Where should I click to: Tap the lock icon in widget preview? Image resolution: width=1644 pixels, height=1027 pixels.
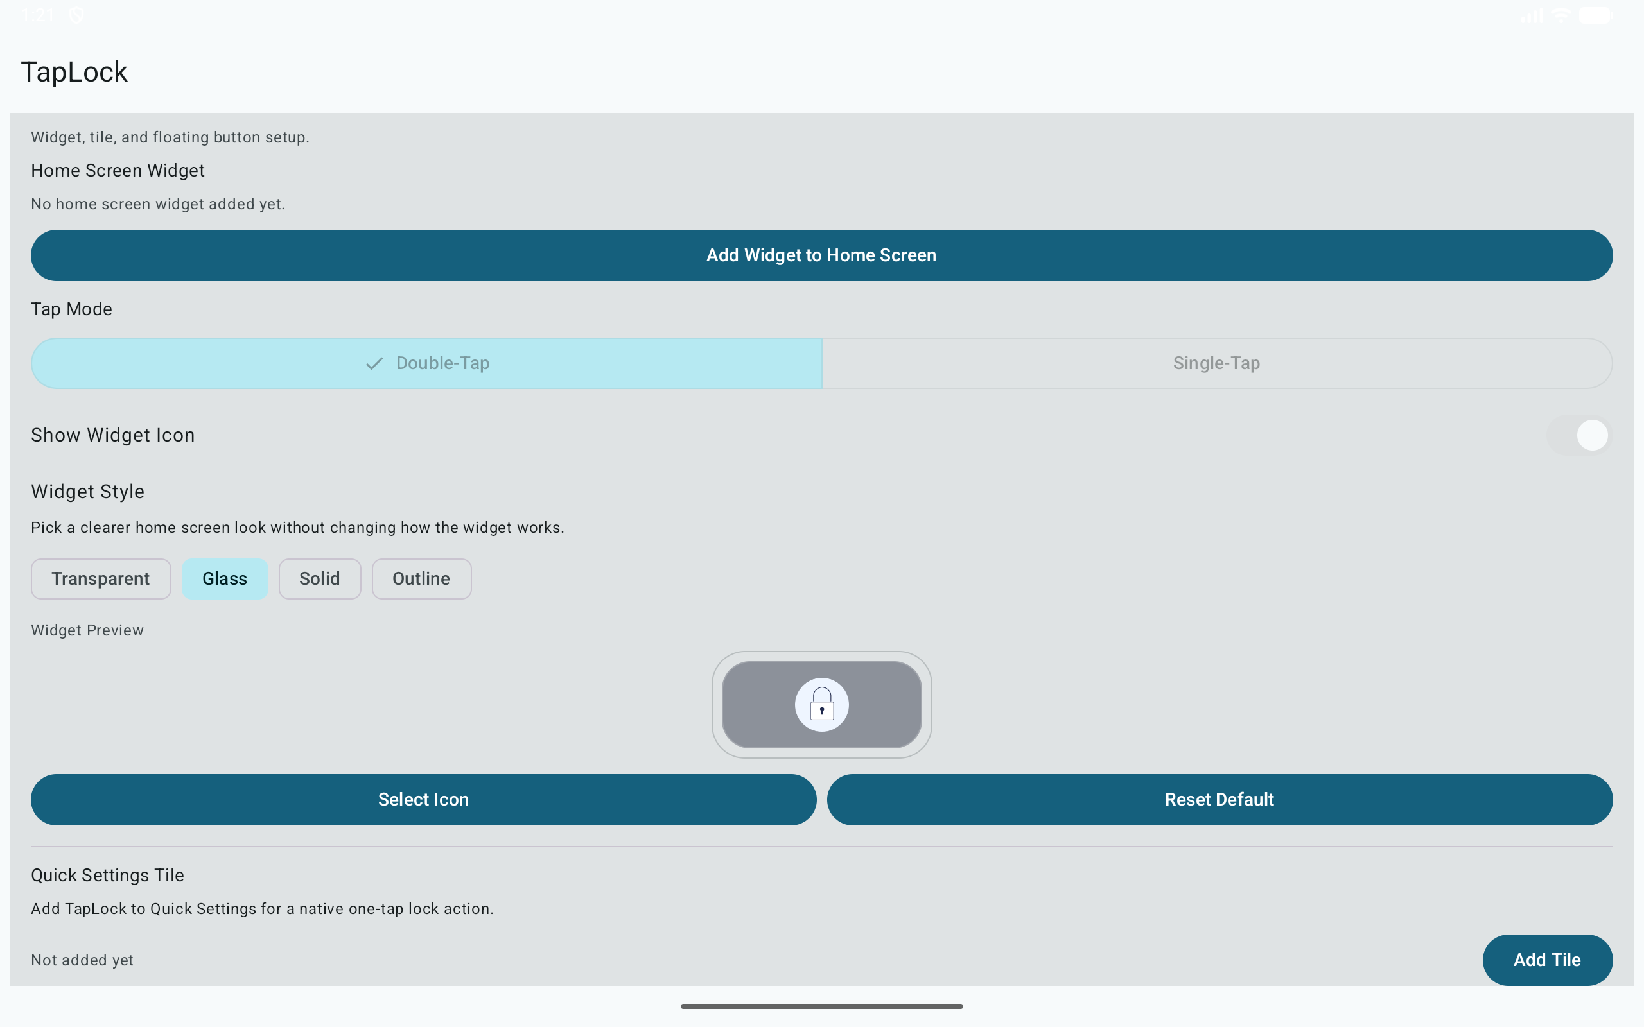click(x=821, y=704)
